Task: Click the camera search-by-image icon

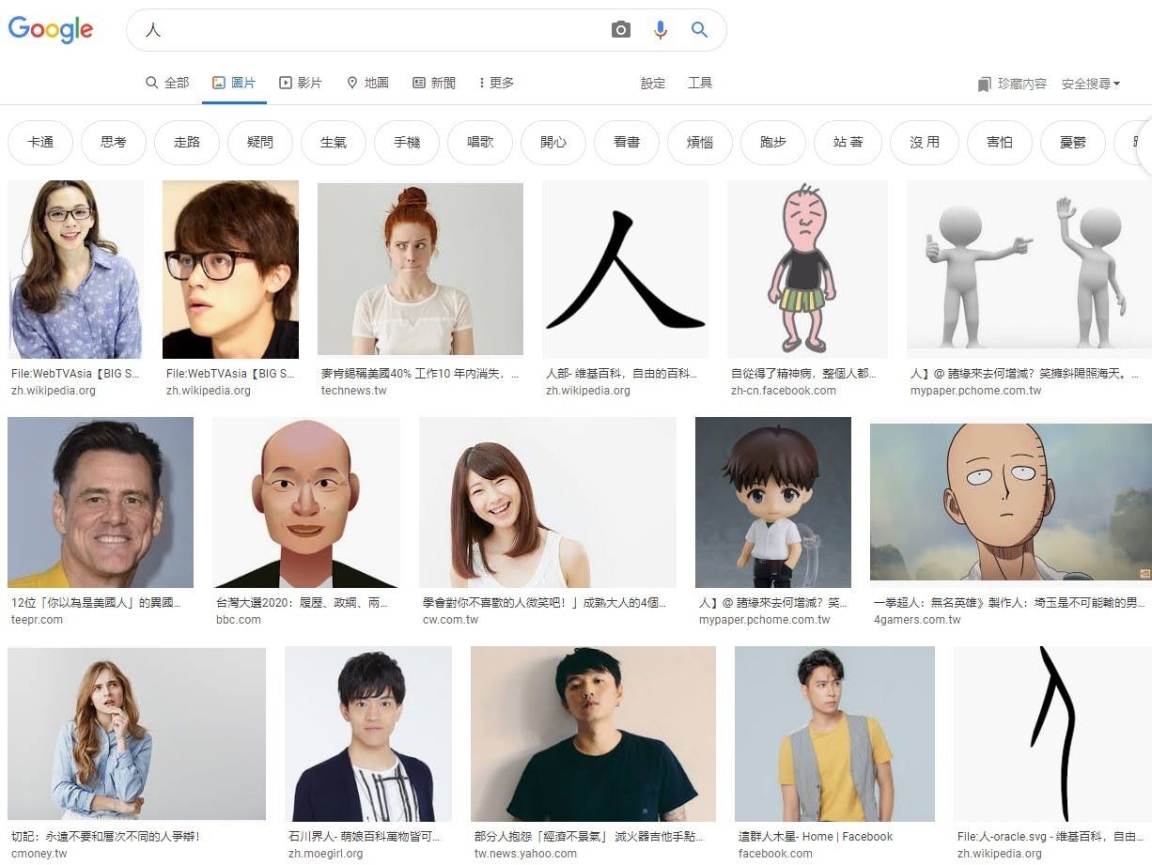Action: (620, 30)
